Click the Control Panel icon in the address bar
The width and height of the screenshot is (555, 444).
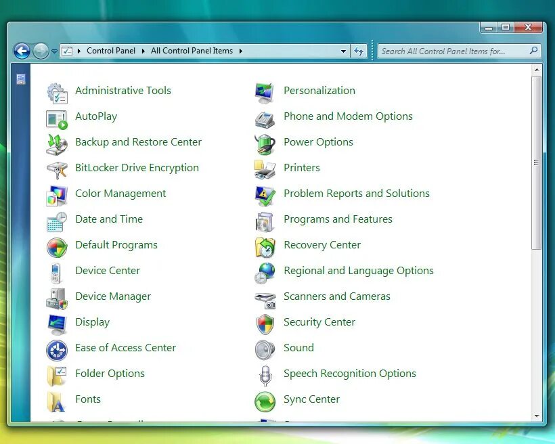pos(67,51)
